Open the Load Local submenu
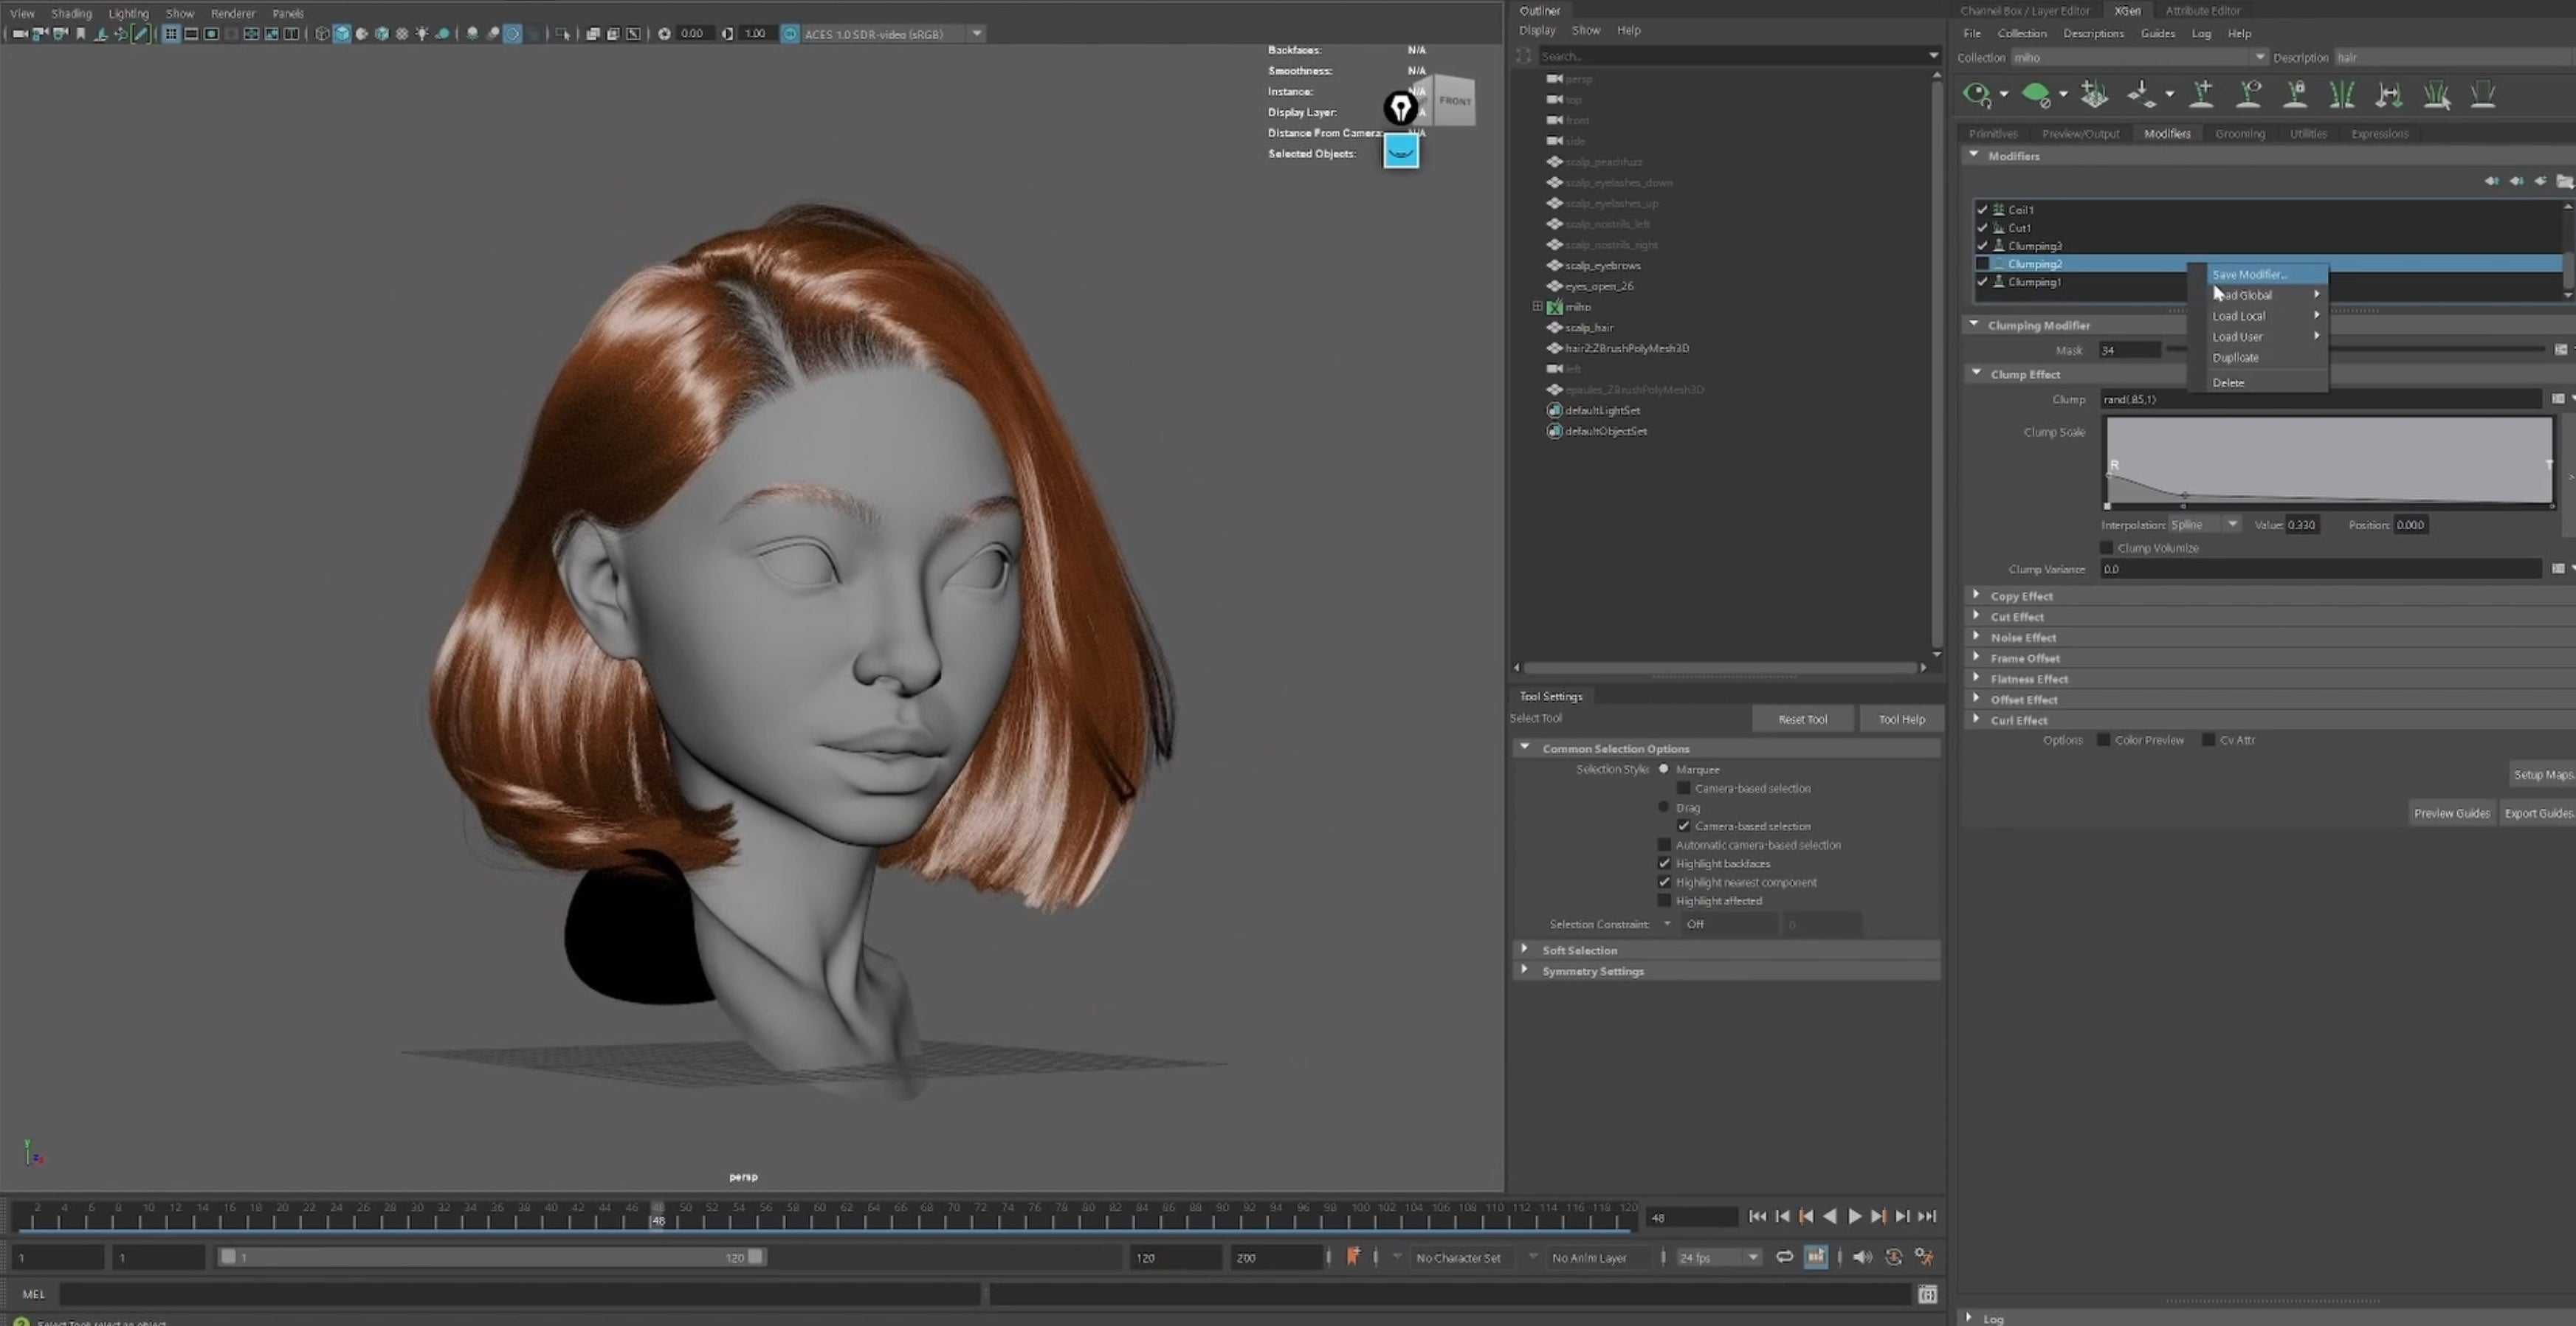Viewport: 2576px width, 1326px height. 2266,316
